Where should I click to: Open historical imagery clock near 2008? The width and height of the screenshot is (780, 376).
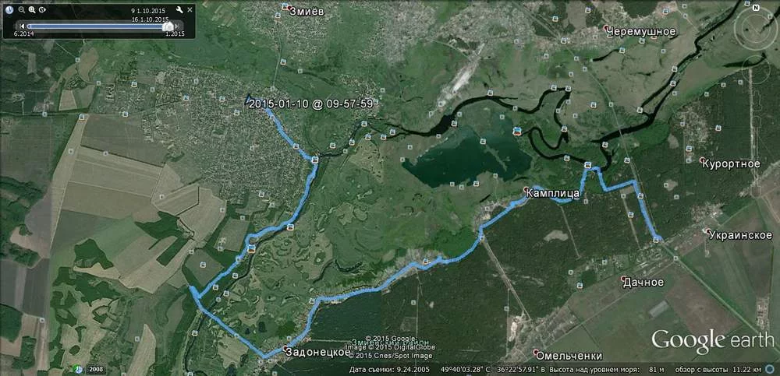78,369
